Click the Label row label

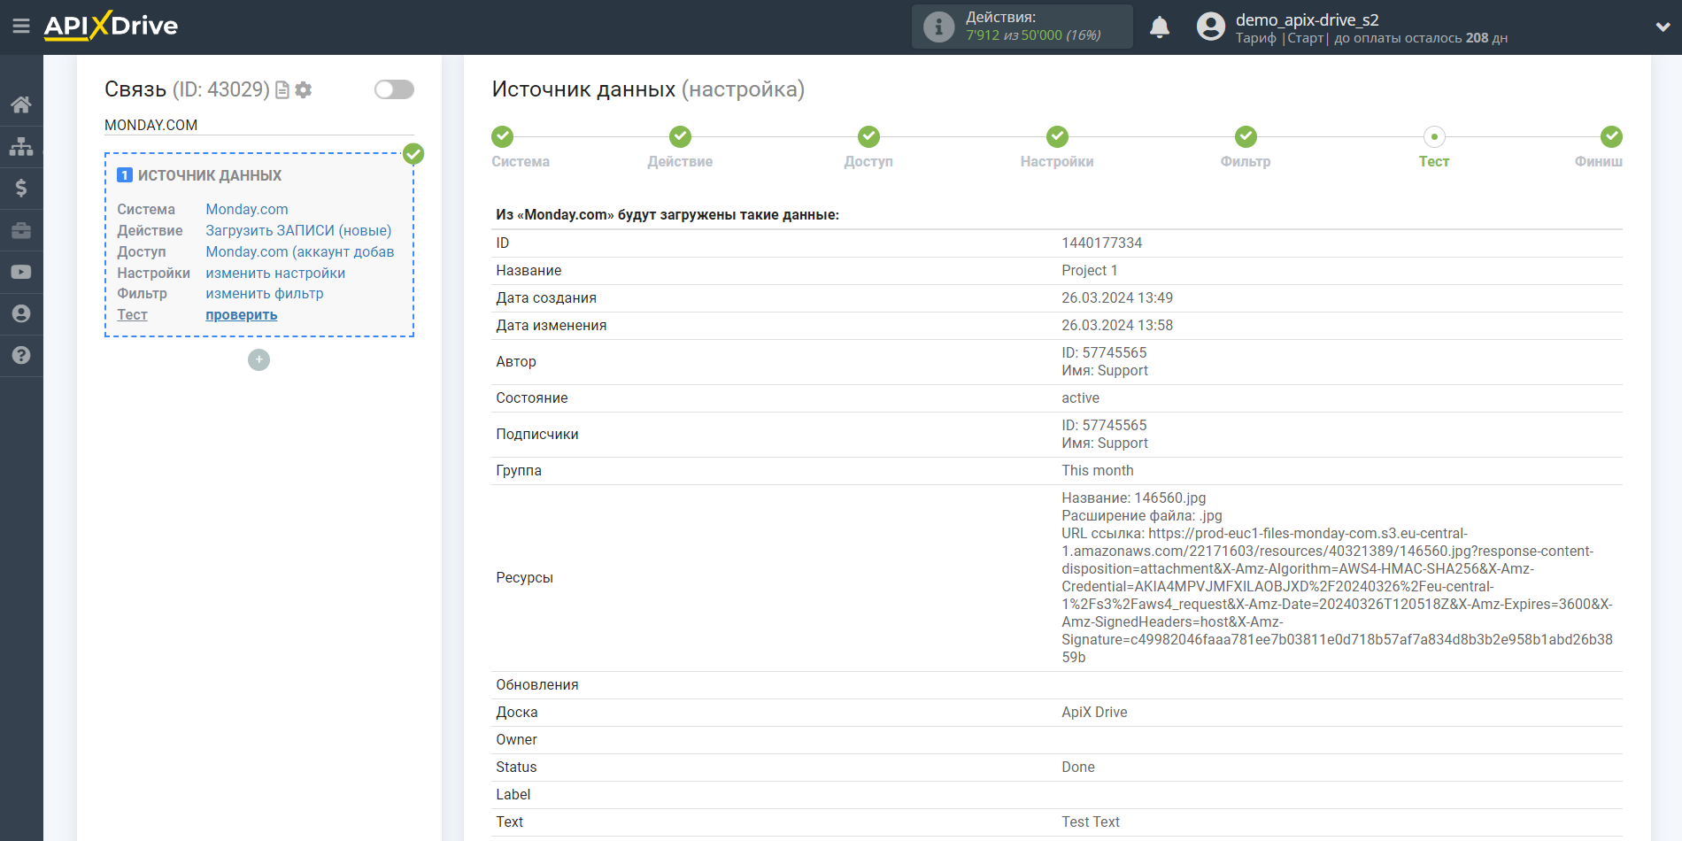(x=513, y=794)
